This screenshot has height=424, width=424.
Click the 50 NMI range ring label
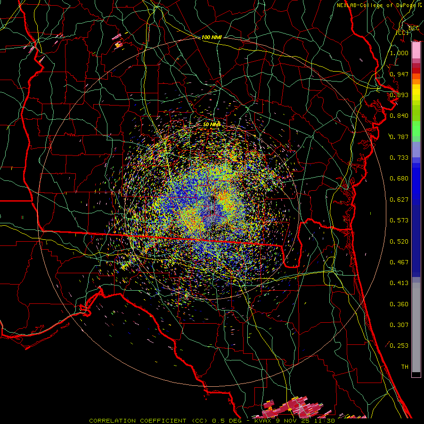point(212,124)
